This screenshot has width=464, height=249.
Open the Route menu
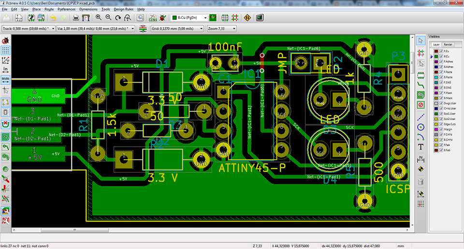pos(49,9)
